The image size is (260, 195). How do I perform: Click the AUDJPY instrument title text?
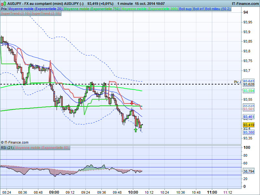(x=45, y=4)
